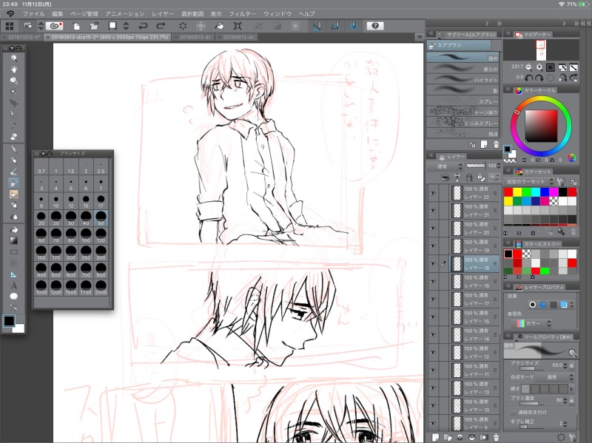Image resolution: width=592 pixels, height=443 pixels.
Task: Click brush density 80 stepper arrows
Action: (x=565, y=400)
